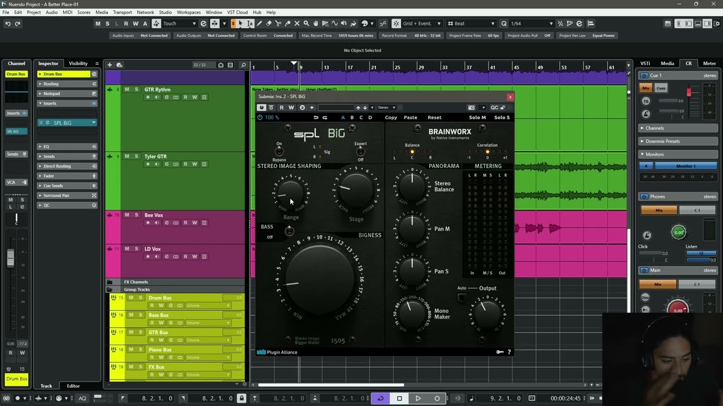The image size is (723, 406).
Task: Open the track search magnifier
Action: (x=243, y=65)
